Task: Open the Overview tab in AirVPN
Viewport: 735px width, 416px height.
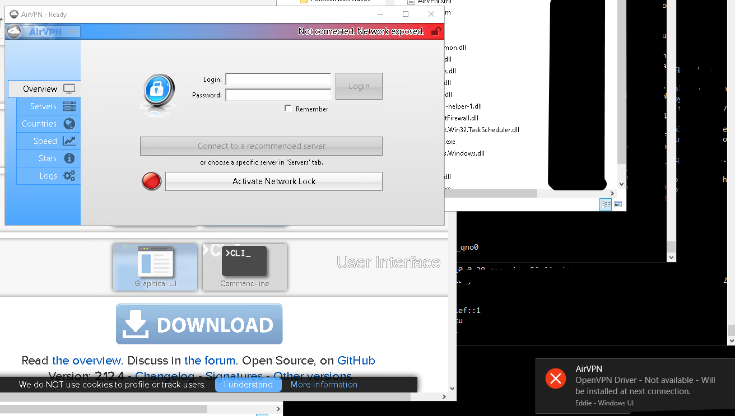Action: point(44,88)
